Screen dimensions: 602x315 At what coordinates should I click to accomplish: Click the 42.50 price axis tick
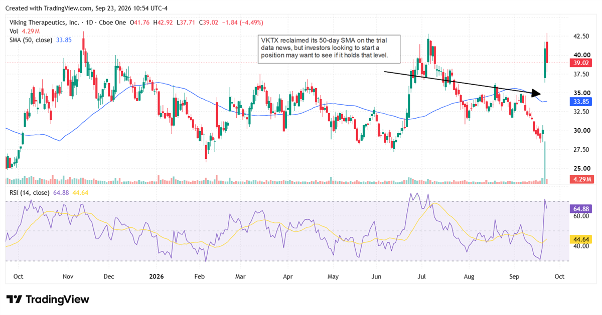click(x=581, y=37)
